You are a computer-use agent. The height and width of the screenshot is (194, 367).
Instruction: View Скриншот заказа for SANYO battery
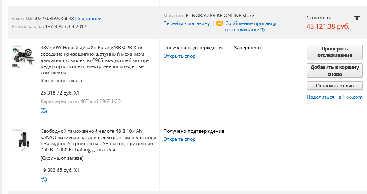62,158
